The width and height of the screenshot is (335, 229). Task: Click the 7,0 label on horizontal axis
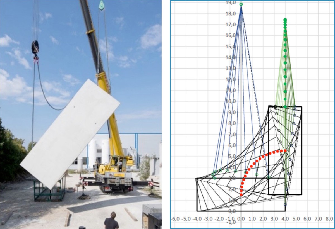coord(318,220)
